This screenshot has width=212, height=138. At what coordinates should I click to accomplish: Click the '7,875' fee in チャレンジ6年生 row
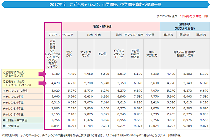click(88, 114)
